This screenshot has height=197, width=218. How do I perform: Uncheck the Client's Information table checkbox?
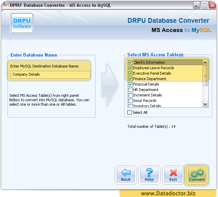130,62
